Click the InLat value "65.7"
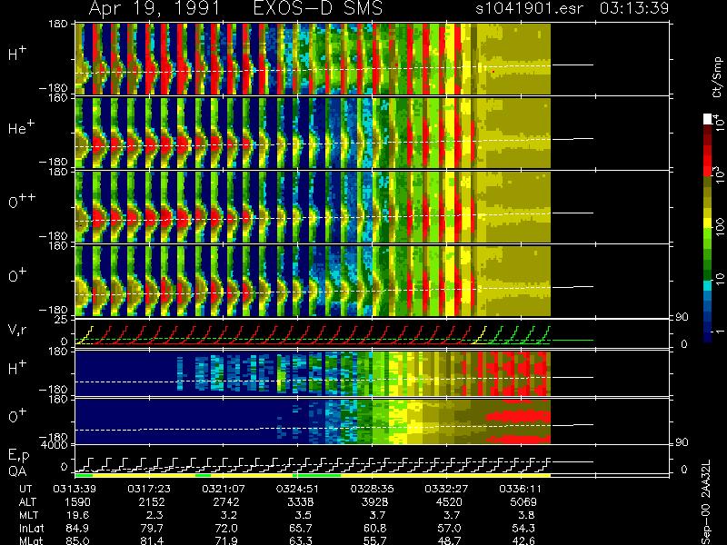 [x=302, y=529]
